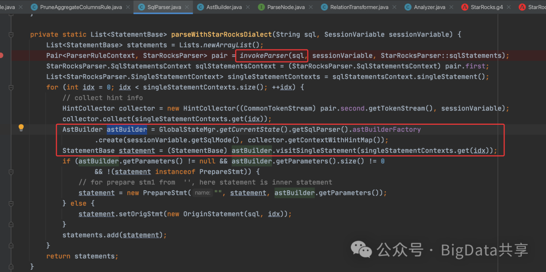Screen dimensions: 546x272
Task: Open the lightbulb intention actions menu
Action: pos(22,128)
